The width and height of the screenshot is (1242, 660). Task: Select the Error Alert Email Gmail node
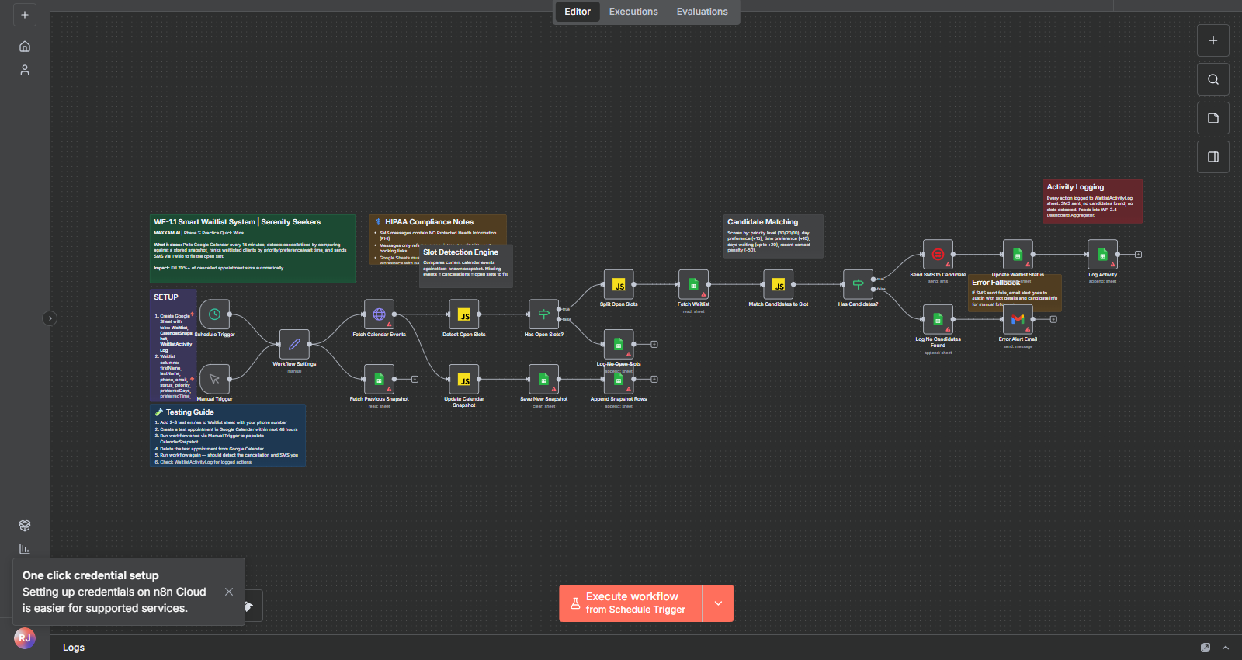coord(1018,319)
